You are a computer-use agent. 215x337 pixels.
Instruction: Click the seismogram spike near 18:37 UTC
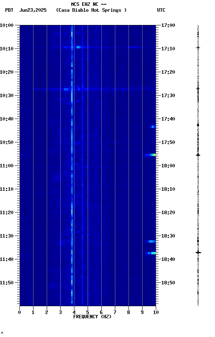click(198, 252)
